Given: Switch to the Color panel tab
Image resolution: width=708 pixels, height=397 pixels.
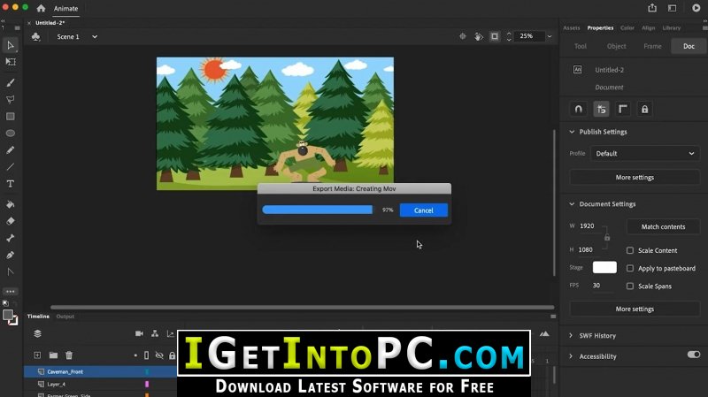Looking at the screenshot, I should click(627, 28).
